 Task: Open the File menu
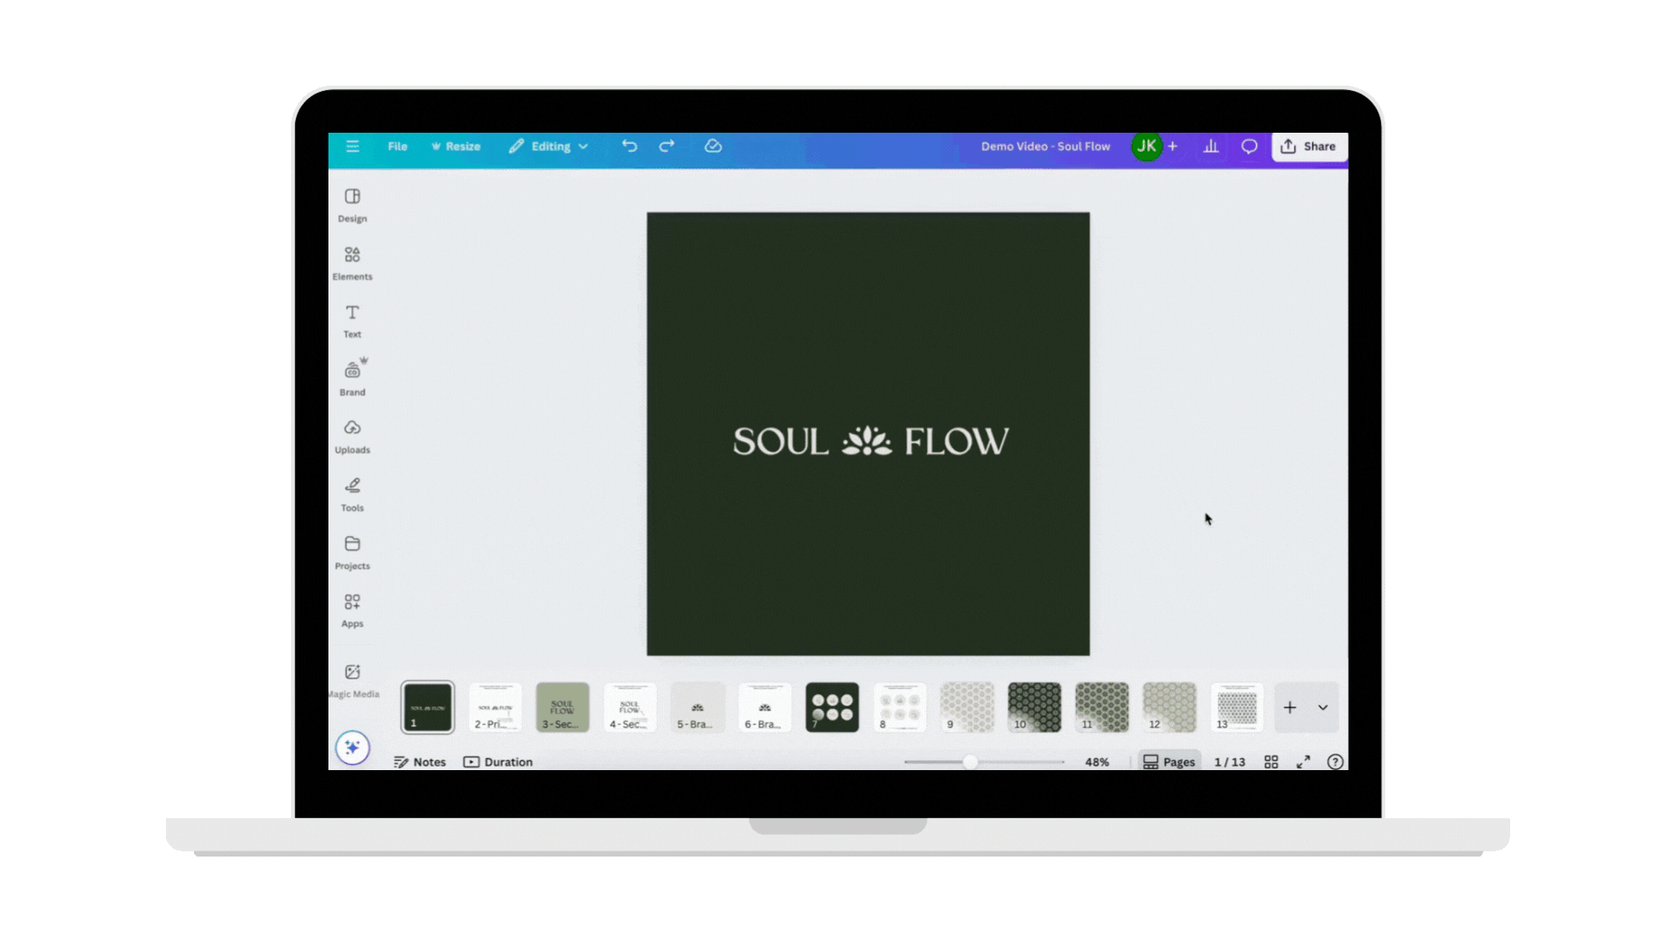tap(397, 146)
